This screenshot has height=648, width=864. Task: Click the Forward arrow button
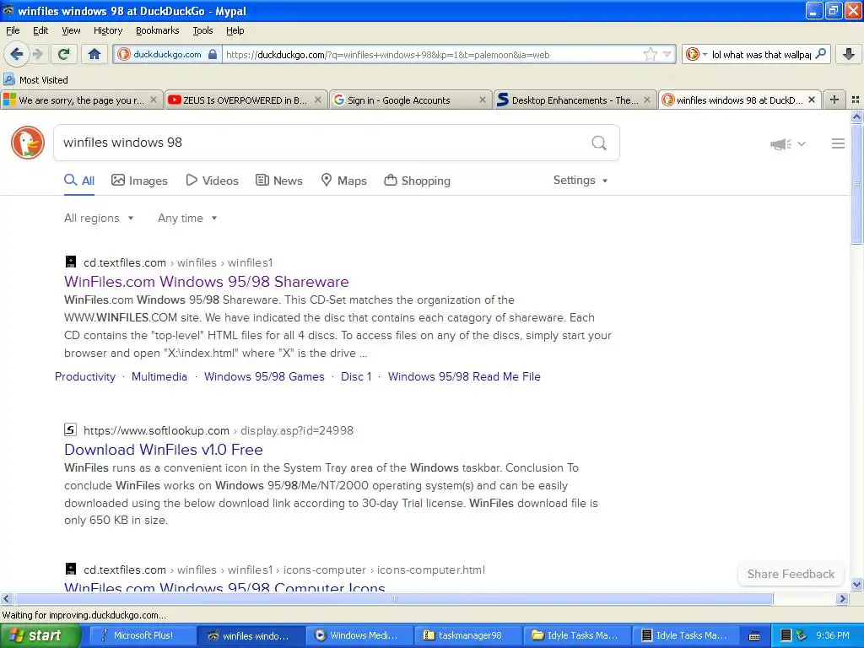click(x=37, y=54)
